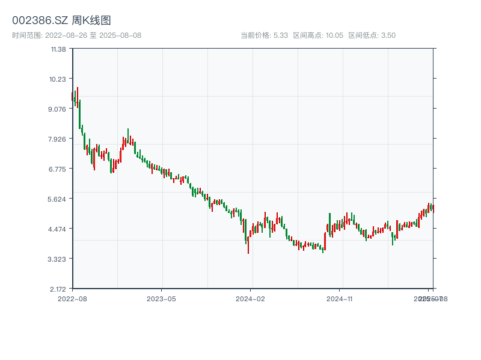The height and width of the screenshot is (360, 481).
Task: Select the 2022-08 x-axis date label
Action: pos(72,298)
